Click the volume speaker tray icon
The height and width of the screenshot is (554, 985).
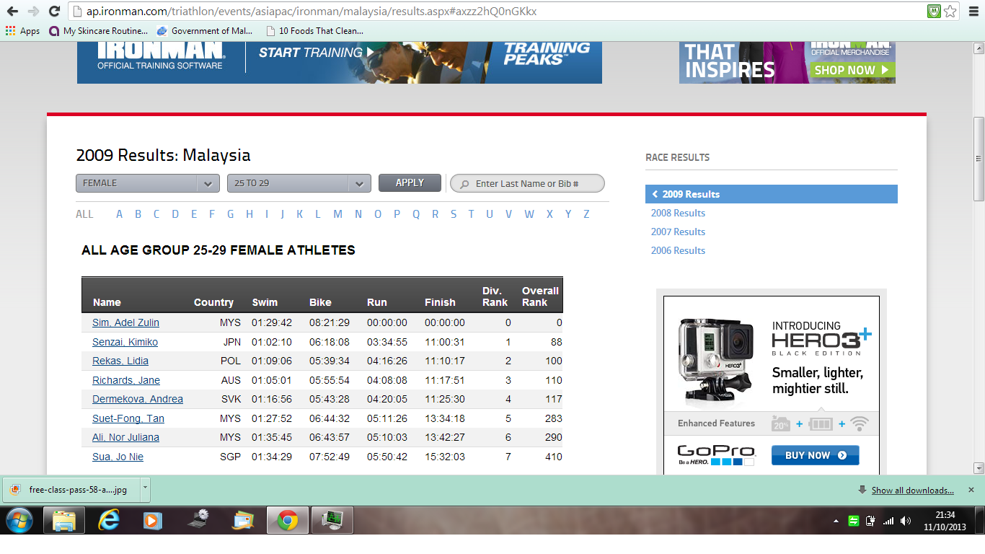(905, 521)
